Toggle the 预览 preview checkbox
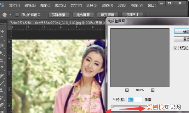This screenshot has height=113, width=189. coord(175,48)
